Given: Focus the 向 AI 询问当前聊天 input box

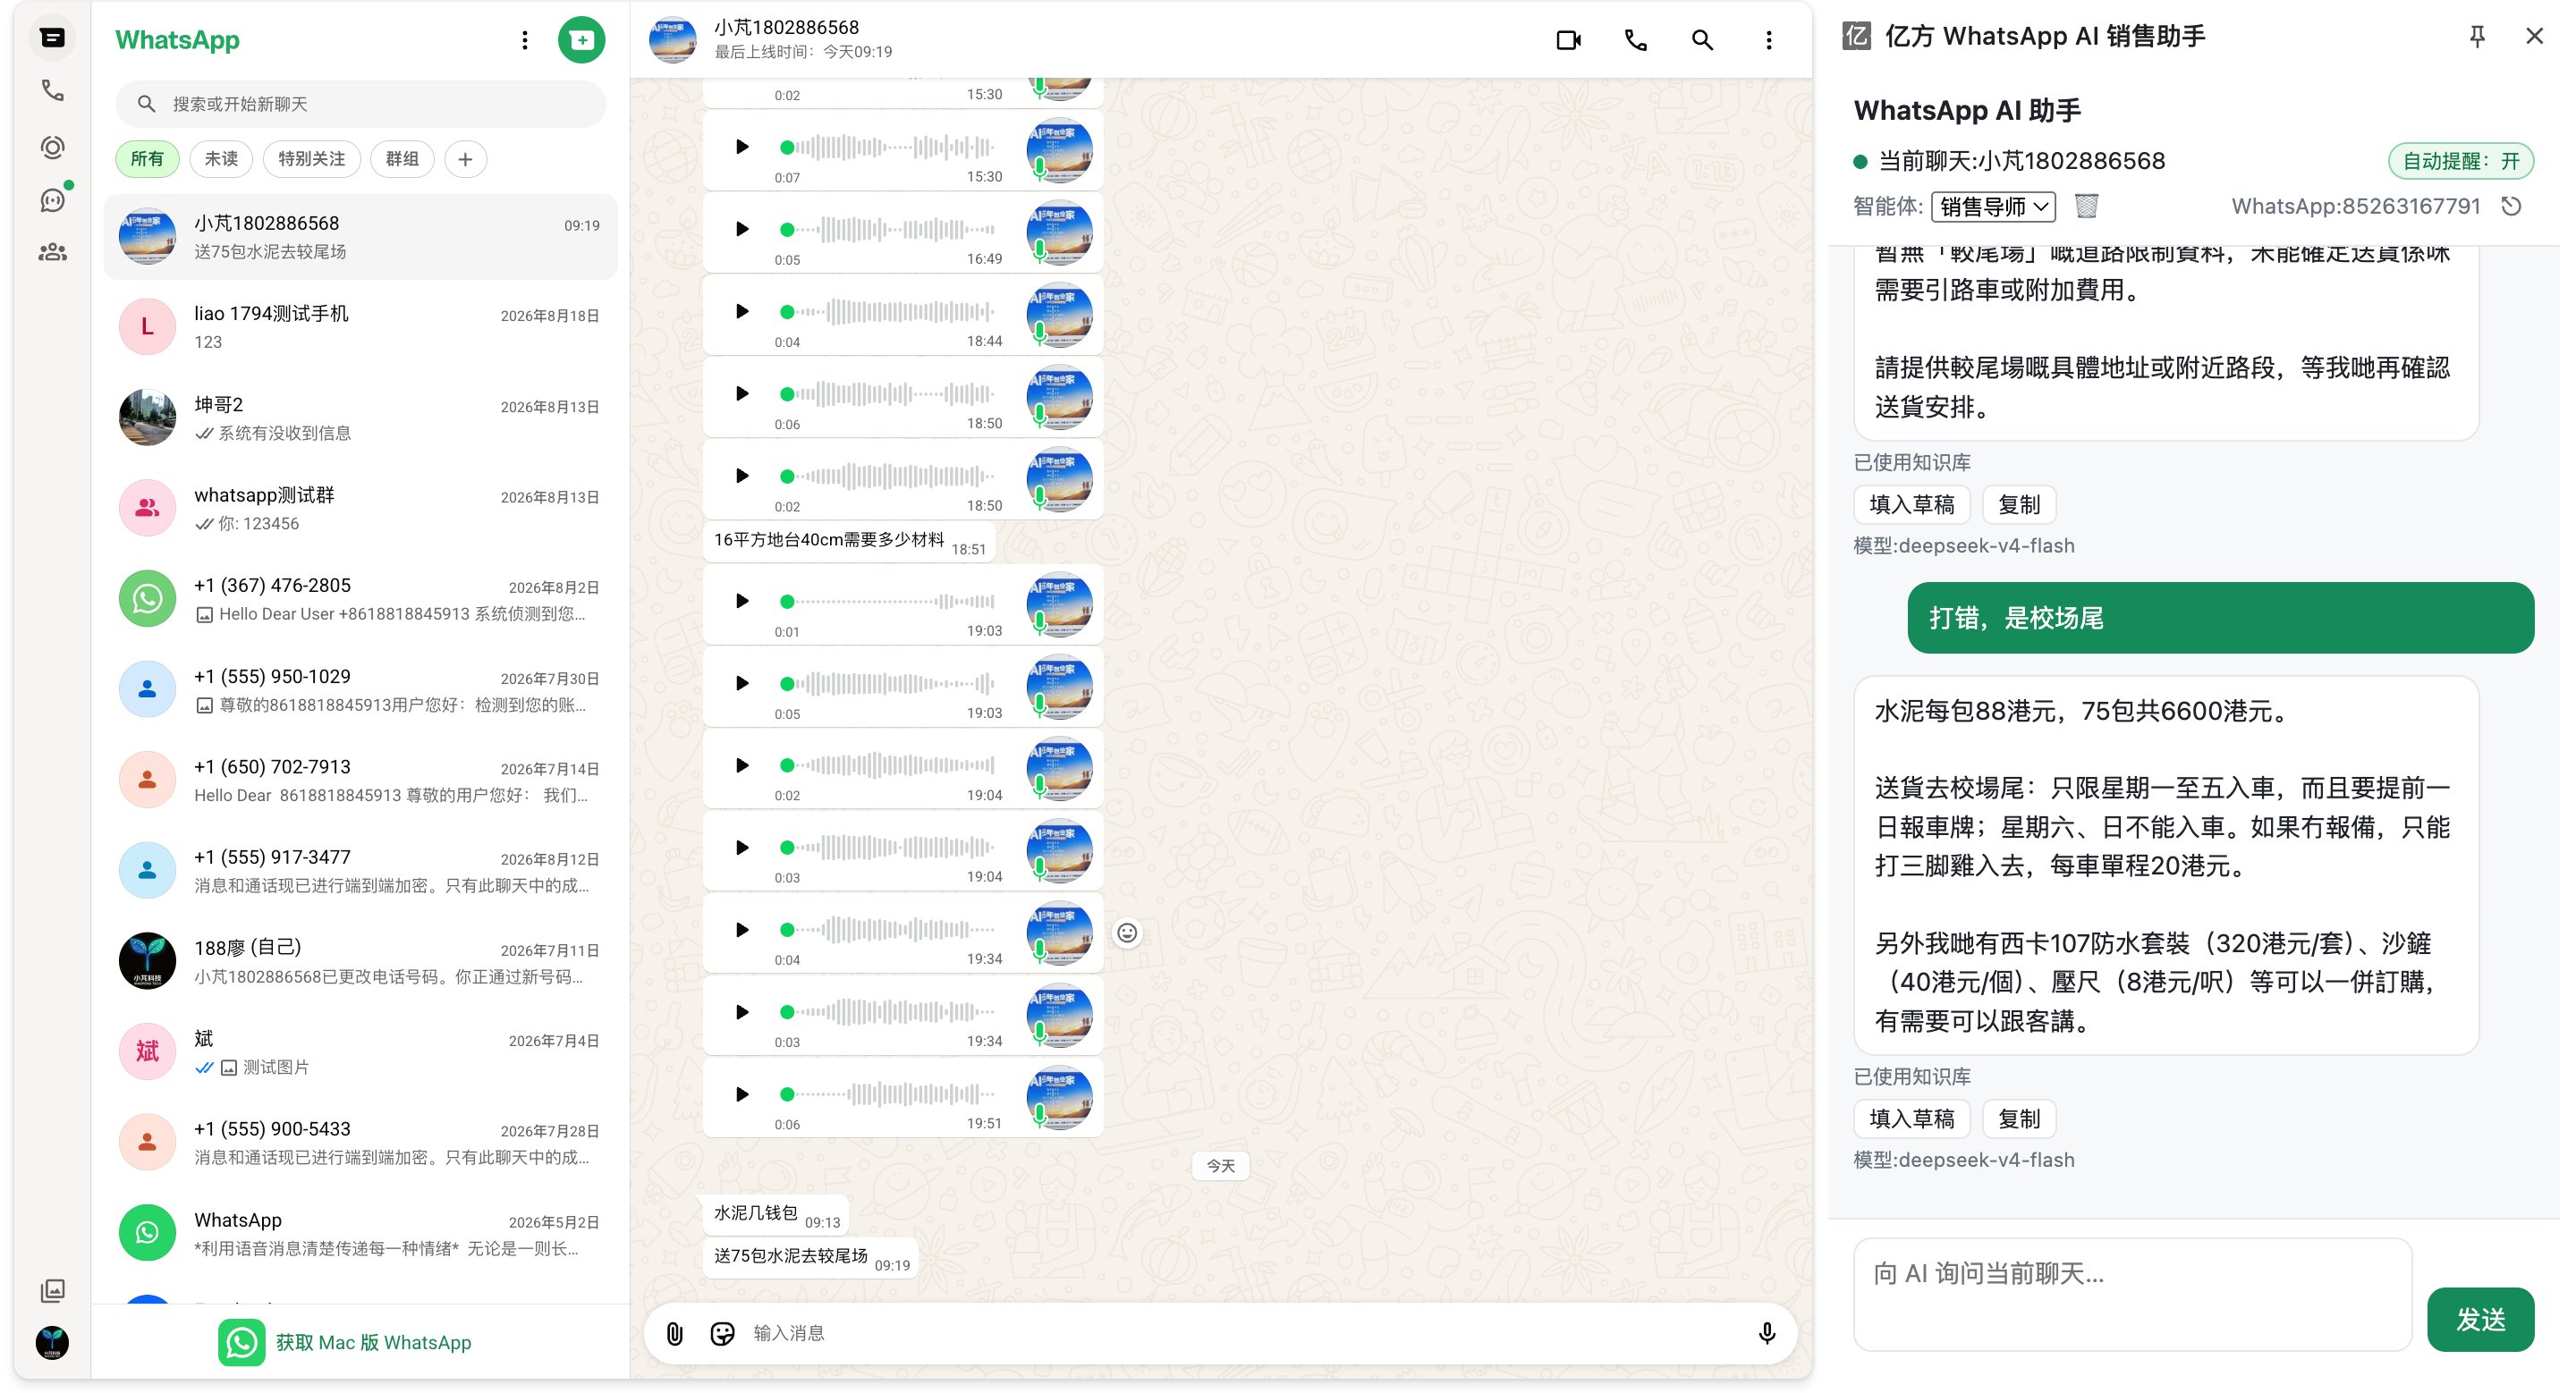Looking at the screenshot, I should [2132, 1294].
